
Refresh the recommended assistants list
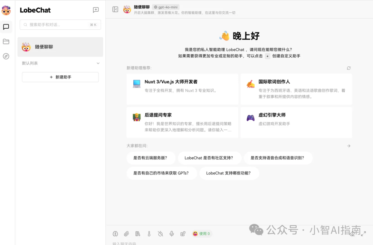click(348, 68)
